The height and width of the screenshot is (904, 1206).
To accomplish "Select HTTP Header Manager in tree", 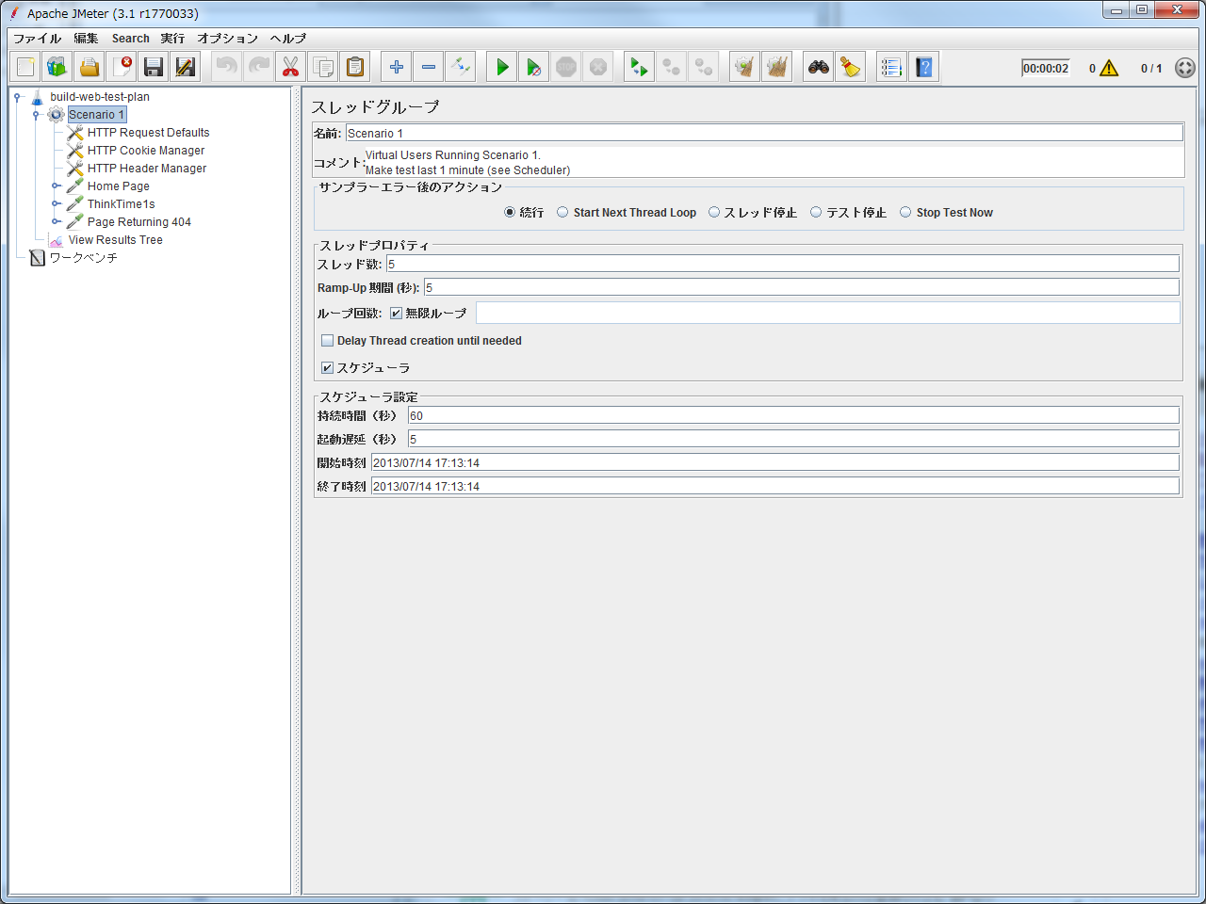I will [147, 169].
